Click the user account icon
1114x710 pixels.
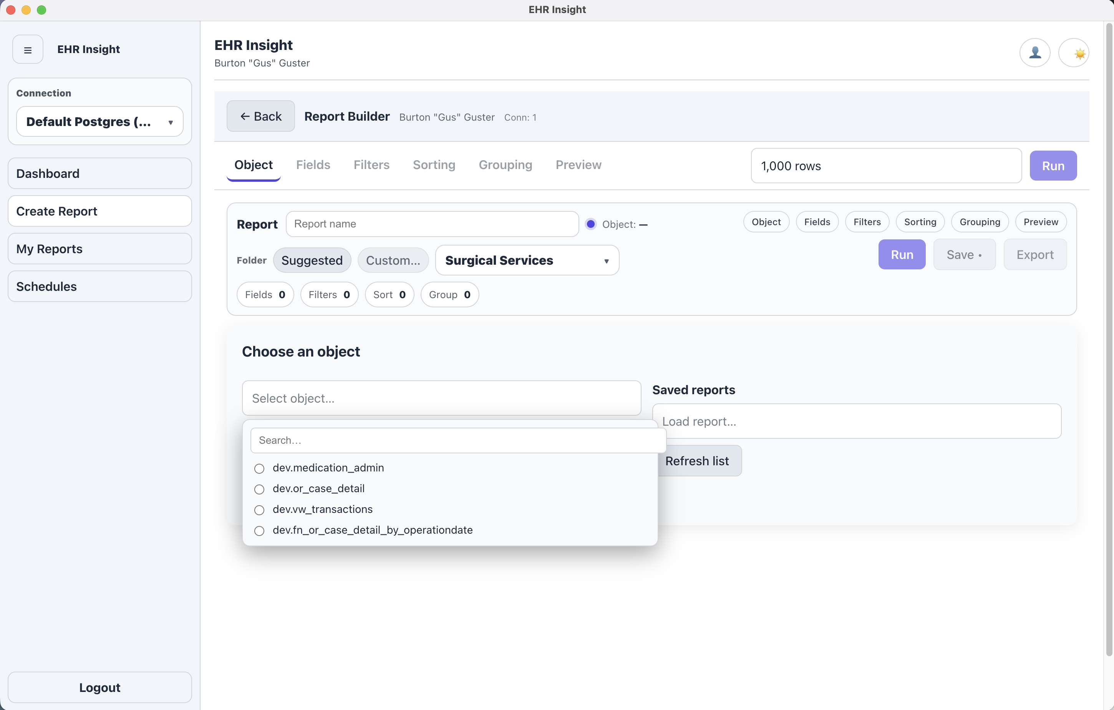pyautogui.click(x=1035, y=52)
